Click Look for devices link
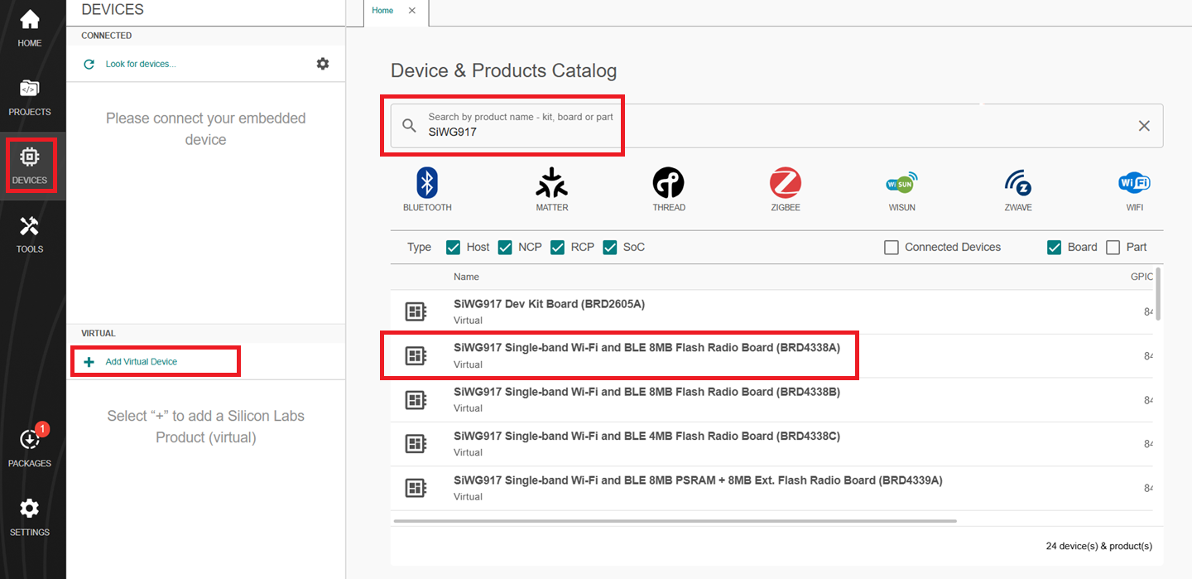 [140, 64]
